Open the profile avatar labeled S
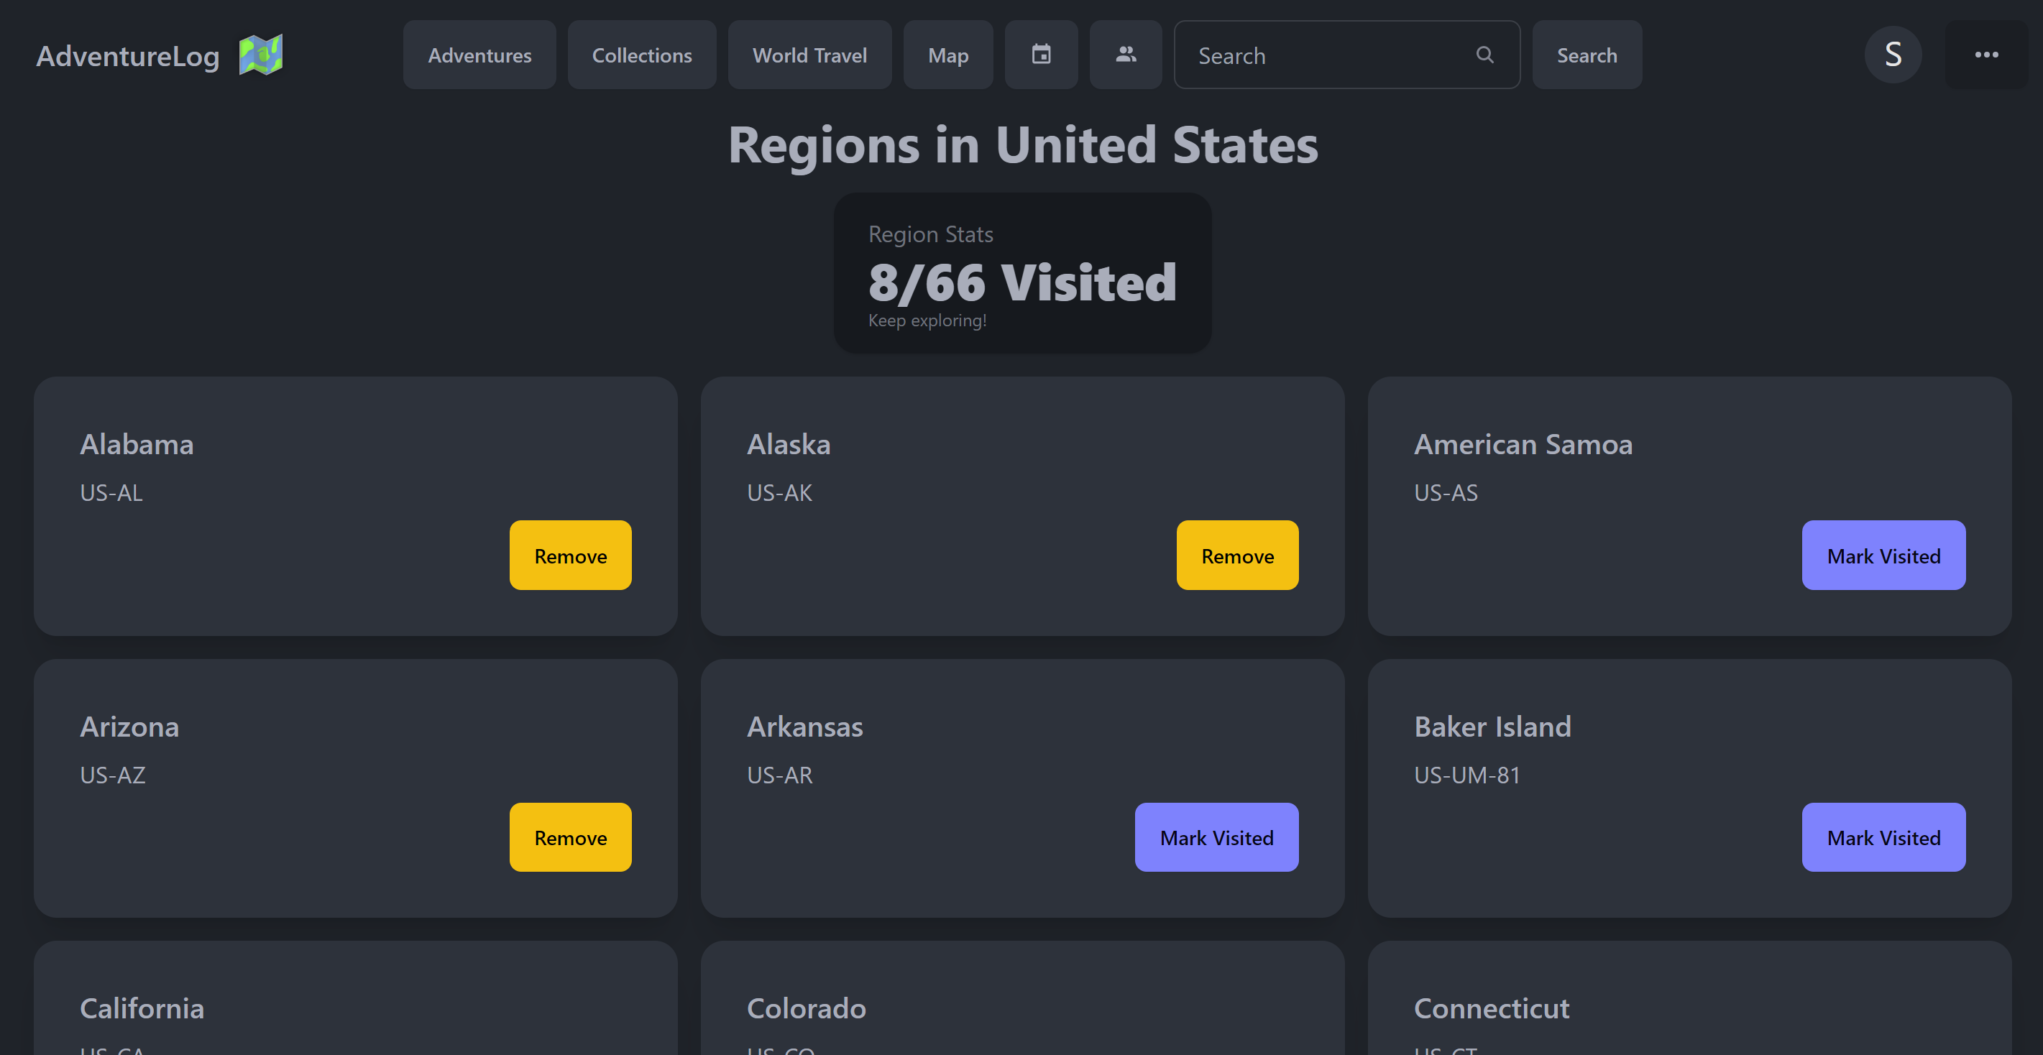 click(x=1894, y=55)
